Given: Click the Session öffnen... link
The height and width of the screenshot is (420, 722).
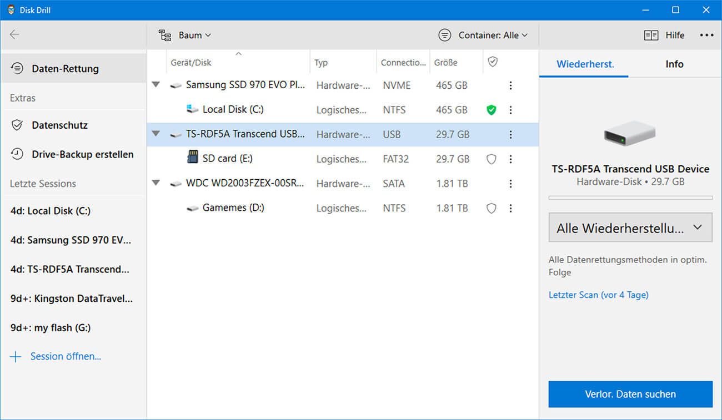Looking at the screenshot, I should tap(66, 356).
